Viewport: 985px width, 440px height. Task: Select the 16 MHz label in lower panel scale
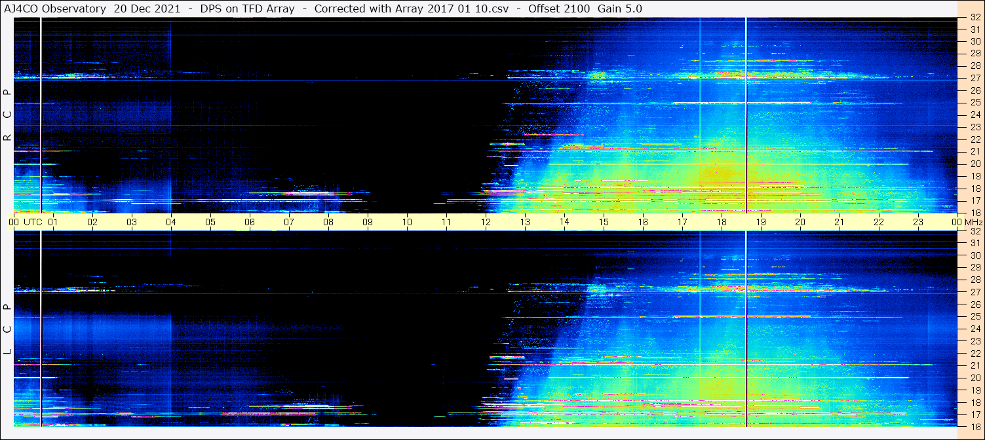coord(975,426)
